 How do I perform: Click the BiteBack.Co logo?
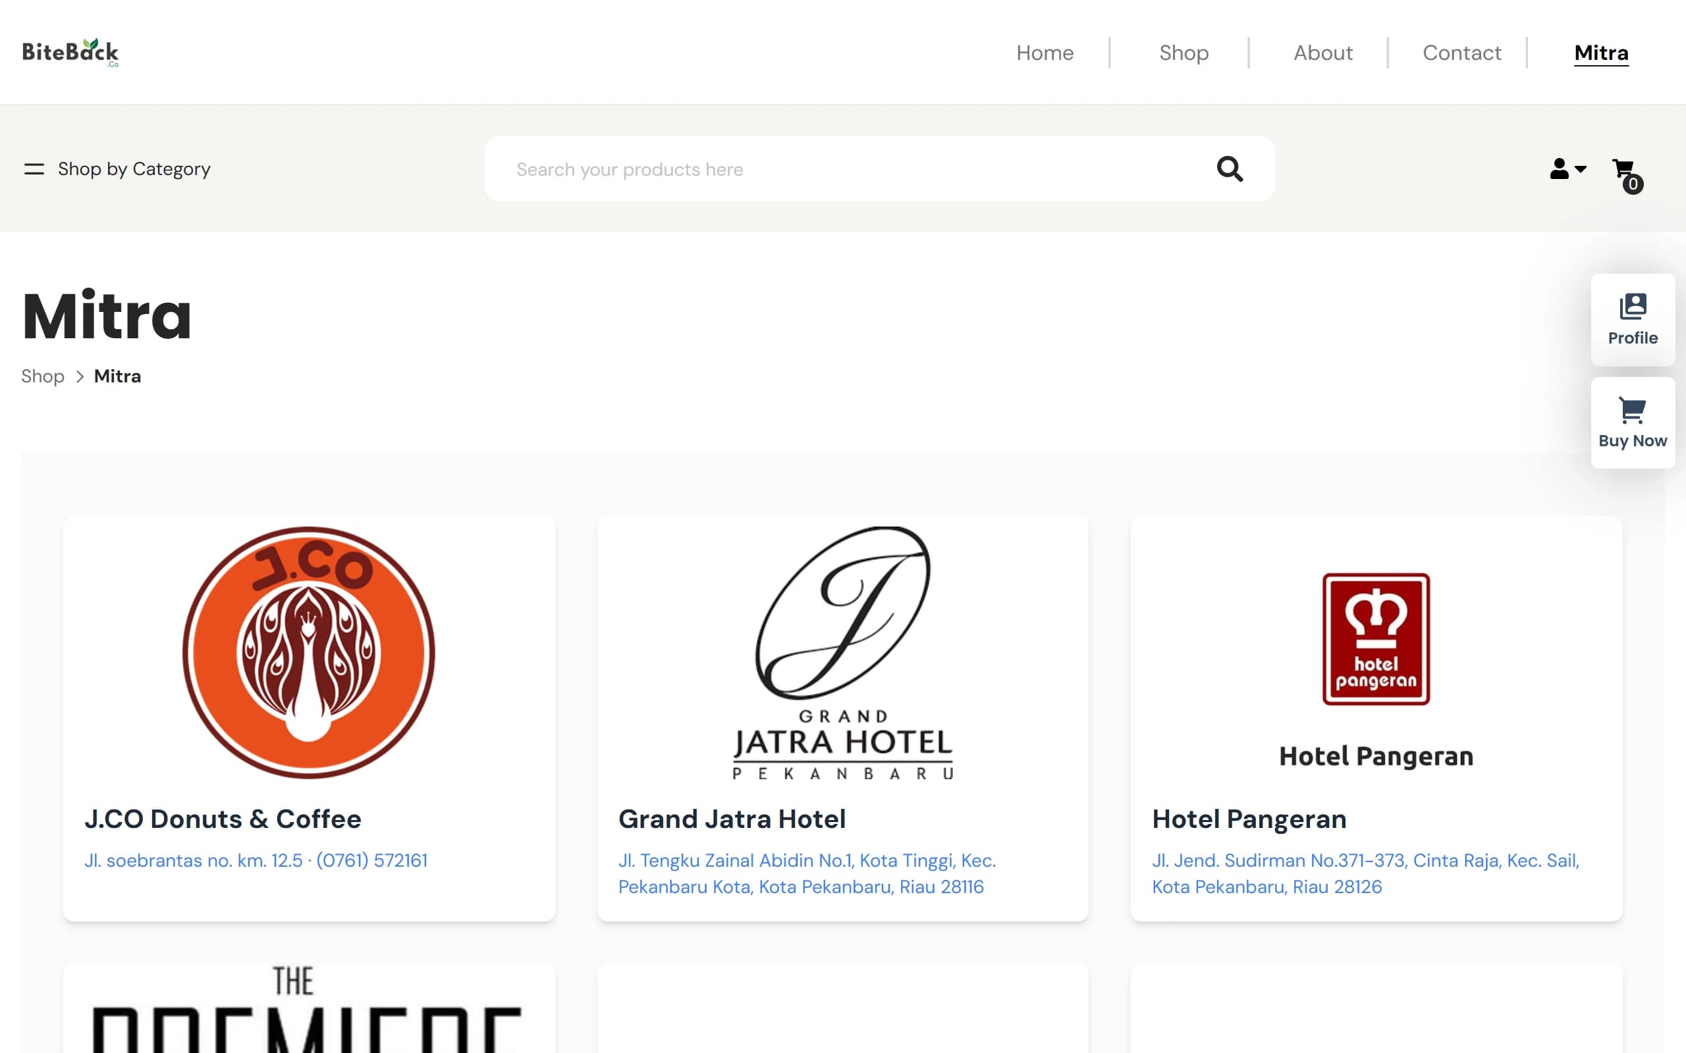tap(70, 52)
